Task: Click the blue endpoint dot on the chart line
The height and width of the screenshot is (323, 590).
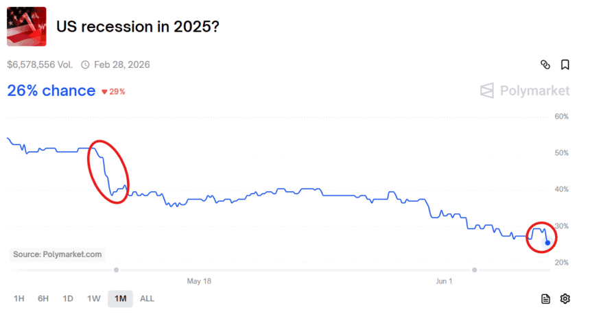Action: tap(547, 243)
